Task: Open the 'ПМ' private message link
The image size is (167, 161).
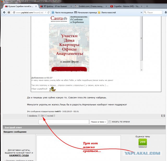Action: point(42,115)
